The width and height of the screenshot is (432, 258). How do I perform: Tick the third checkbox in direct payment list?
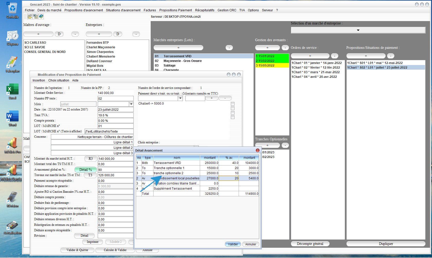point(233,113)
